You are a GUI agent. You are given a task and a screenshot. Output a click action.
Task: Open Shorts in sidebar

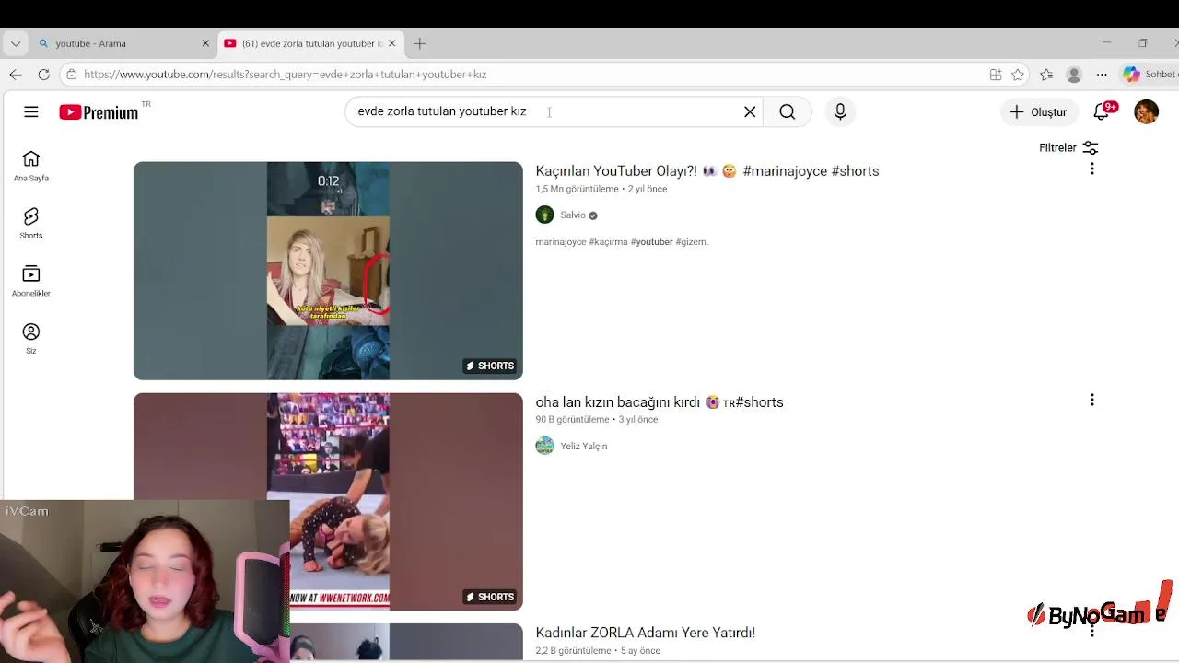point(31,223)
